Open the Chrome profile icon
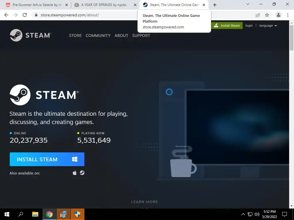Viewport: 294px width, 220px height. point(278,15)
